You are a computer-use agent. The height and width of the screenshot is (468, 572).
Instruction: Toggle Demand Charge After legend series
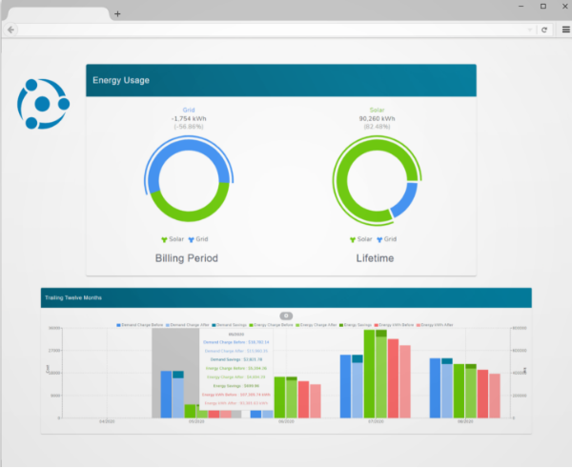pos(188,325)
